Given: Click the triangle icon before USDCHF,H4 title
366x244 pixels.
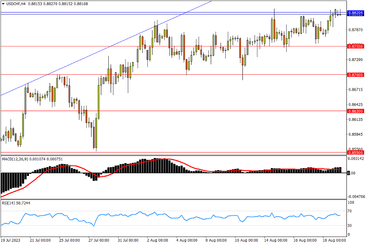Looking at the screenshot, I should click(3, 4).
